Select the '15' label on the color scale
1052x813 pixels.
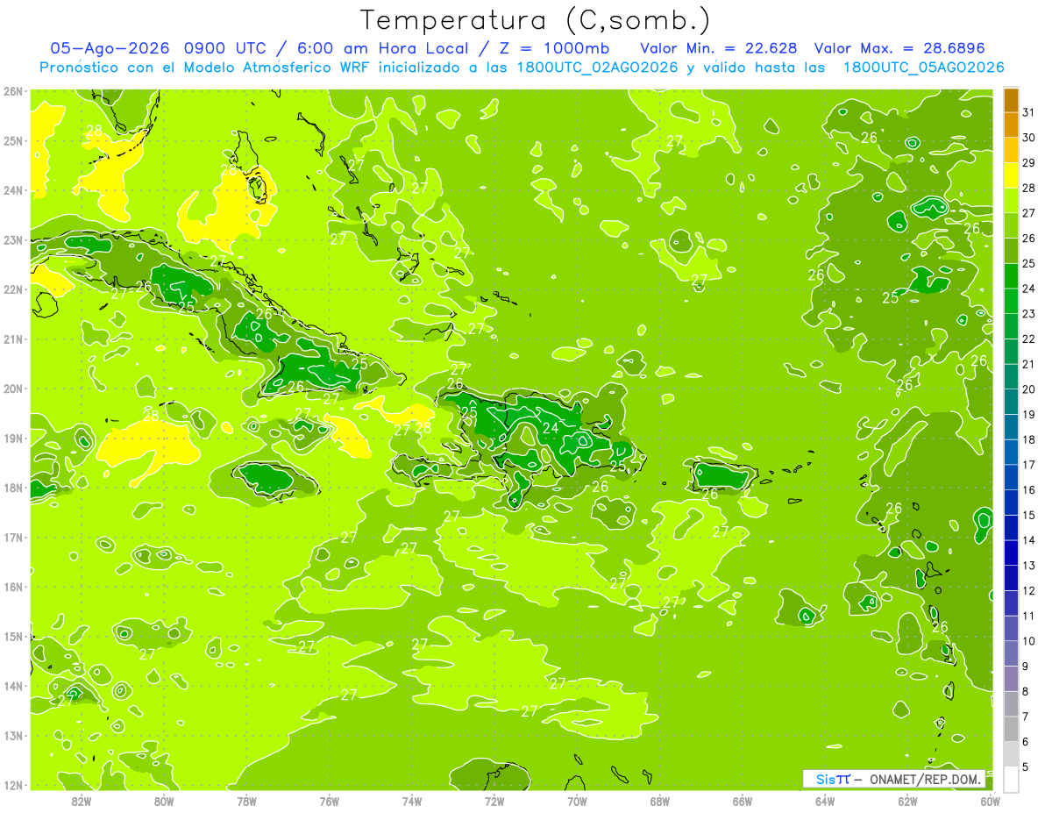(1029, 515)
